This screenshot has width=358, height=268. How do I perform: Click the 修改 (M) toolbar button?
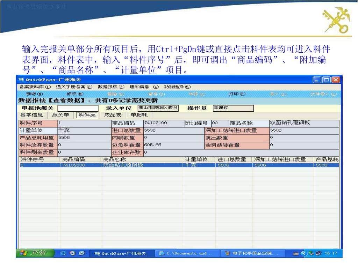pos(75,94)
